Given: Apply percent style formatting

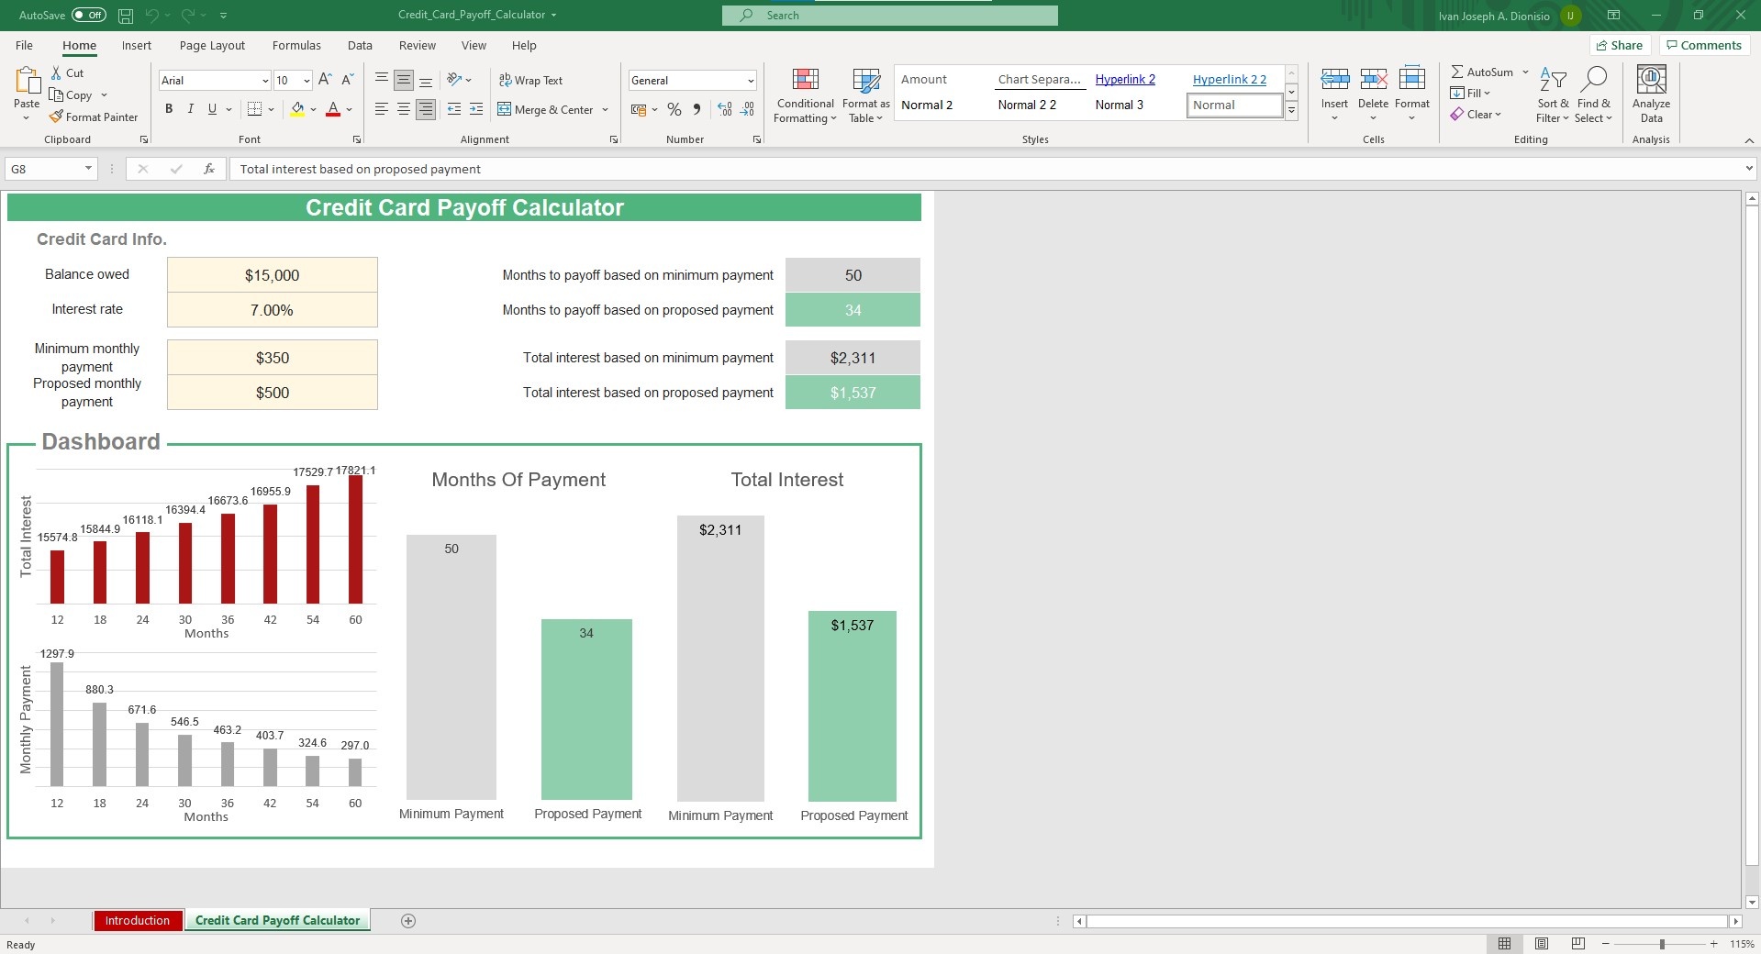Looking at the screenshot, I should (674, 110).
